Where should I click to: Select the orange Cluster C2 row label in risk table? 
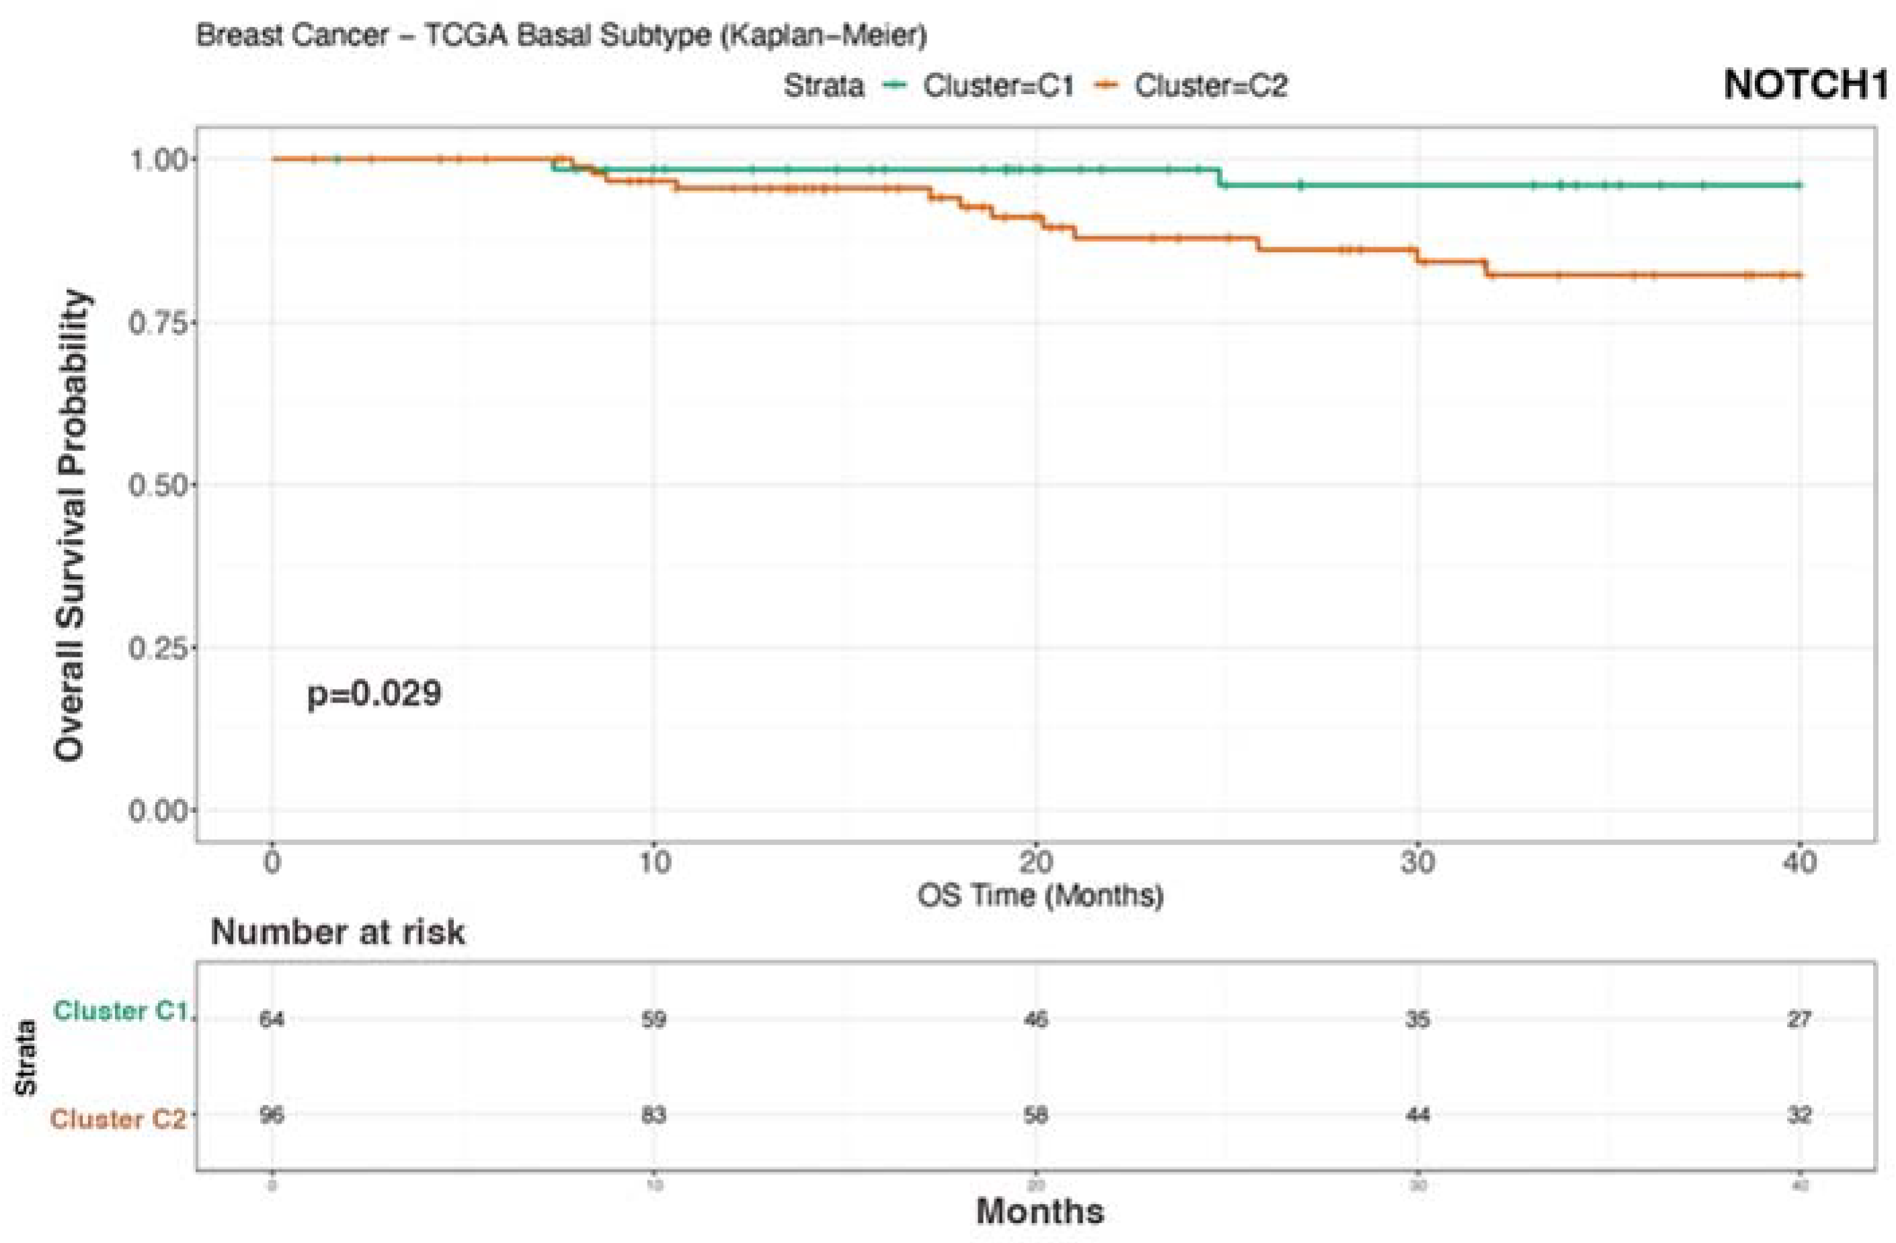pos(118,1119)
